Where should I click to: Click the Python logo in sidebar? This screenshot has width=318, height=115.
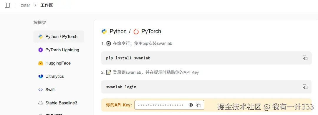coord(41,37)
